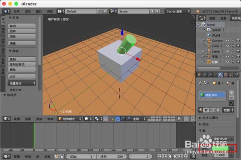Open the 窗口 (Window) menu
The image size is (241, 160).
pos(39,11)
